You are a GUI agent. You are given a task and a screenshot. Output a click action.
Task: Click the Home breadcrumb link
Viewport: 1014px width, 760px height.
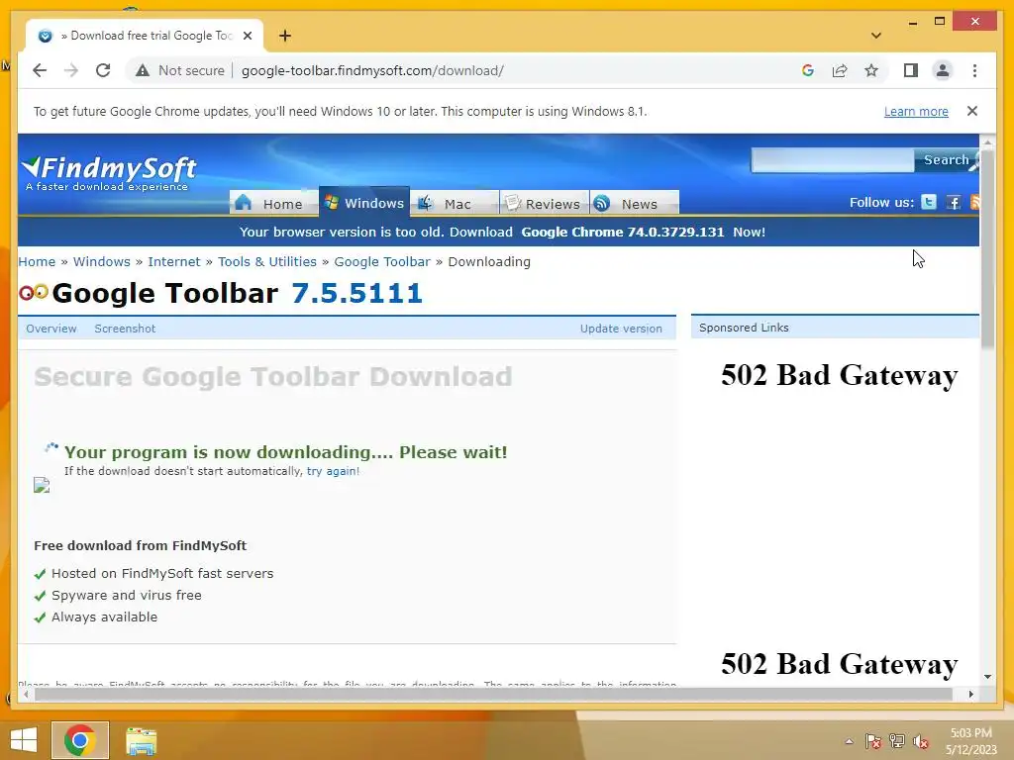(37, 261)
